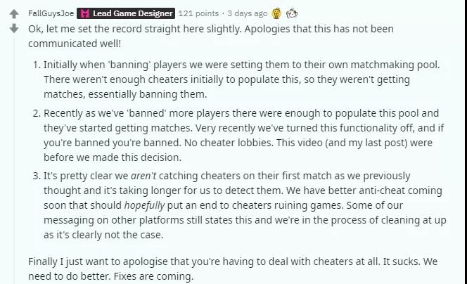467x284 pixels.
Task: Click the '3.' list number marker
Action: pyautogui.click(x=37, y=176)
